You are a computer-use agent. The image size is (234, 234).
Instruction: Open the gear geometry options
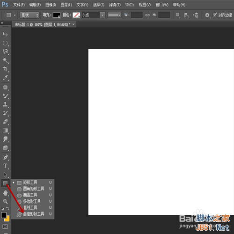point(207,15)
